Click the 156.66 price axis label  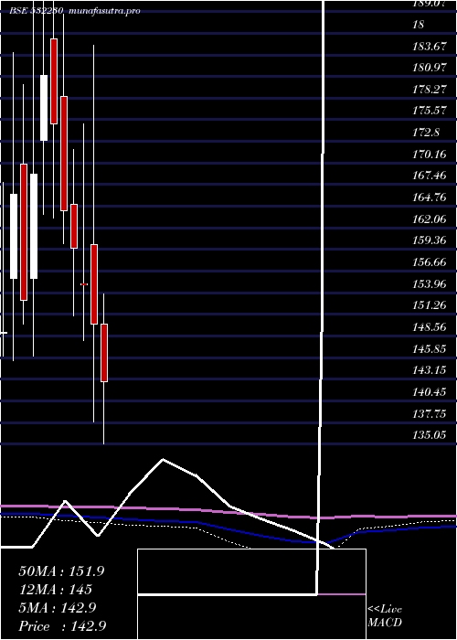pos(430,262)
